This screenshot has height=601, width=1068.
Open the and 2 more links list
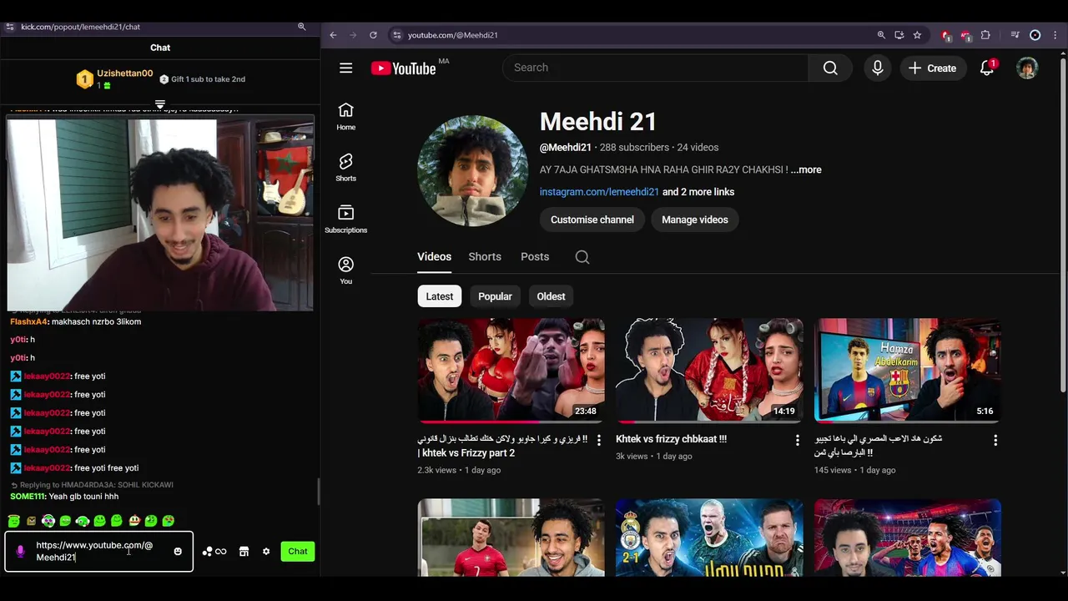(698, 192)
